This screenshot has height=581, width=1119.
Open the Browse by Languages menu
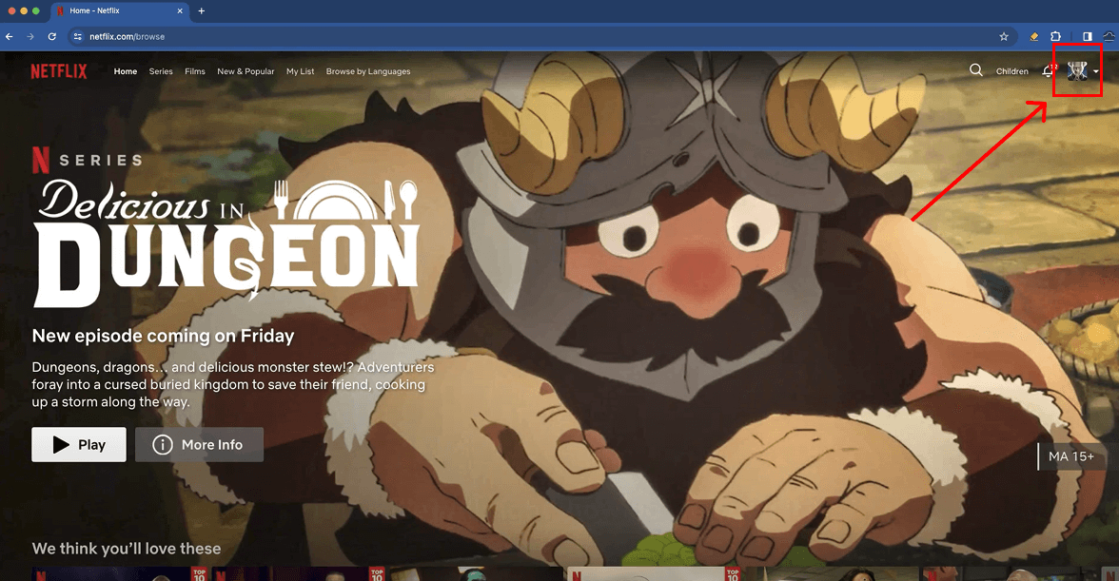[367, 71]
